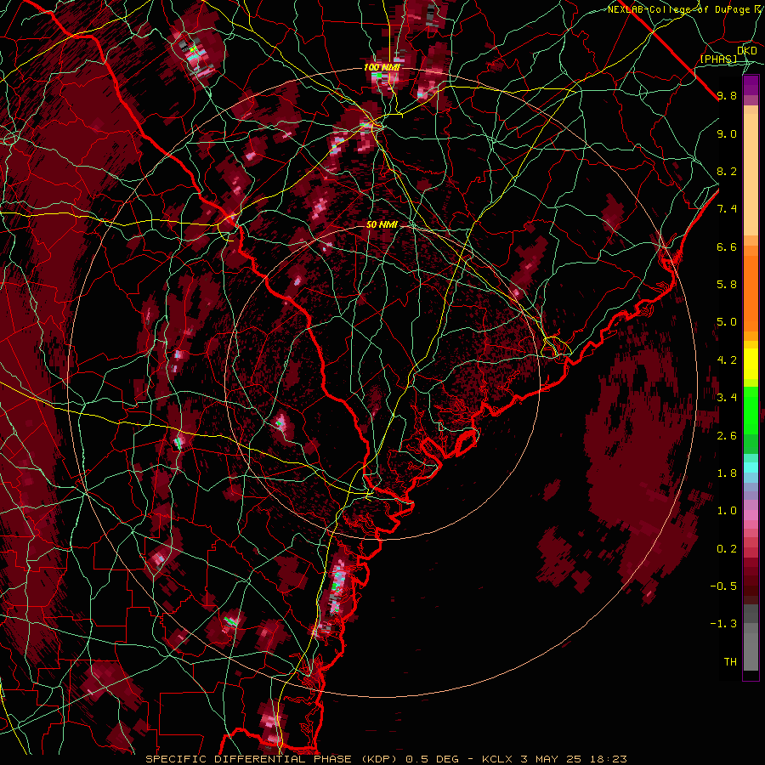765x765 pixels.
Task: Click the purple band atop the color bar
Action: (x=751, y=85)
